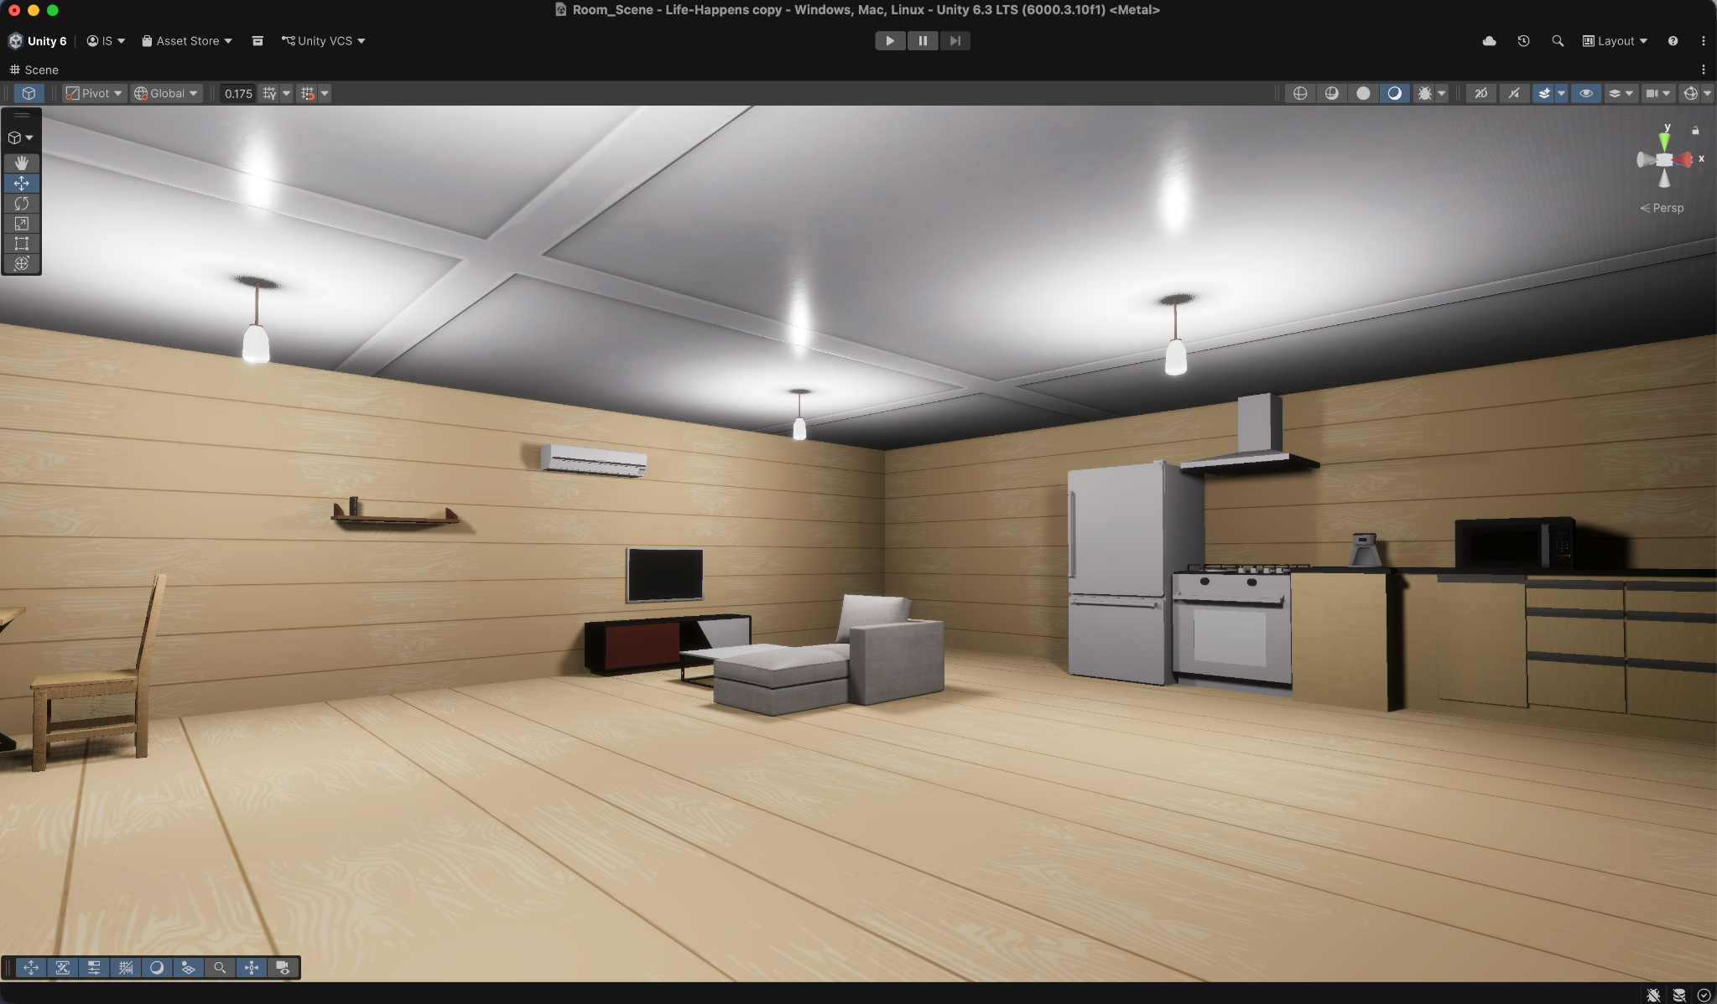This screenshot has height=1004, width=1717.
Task: Switch to Shaded draw mode
Action: click(1394, 93)
